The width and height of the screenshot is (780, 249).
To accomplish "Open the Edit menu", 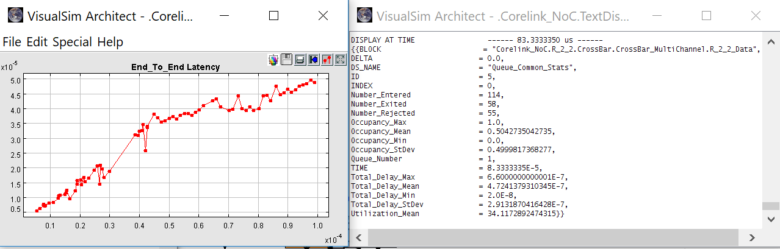I will 38,42.
